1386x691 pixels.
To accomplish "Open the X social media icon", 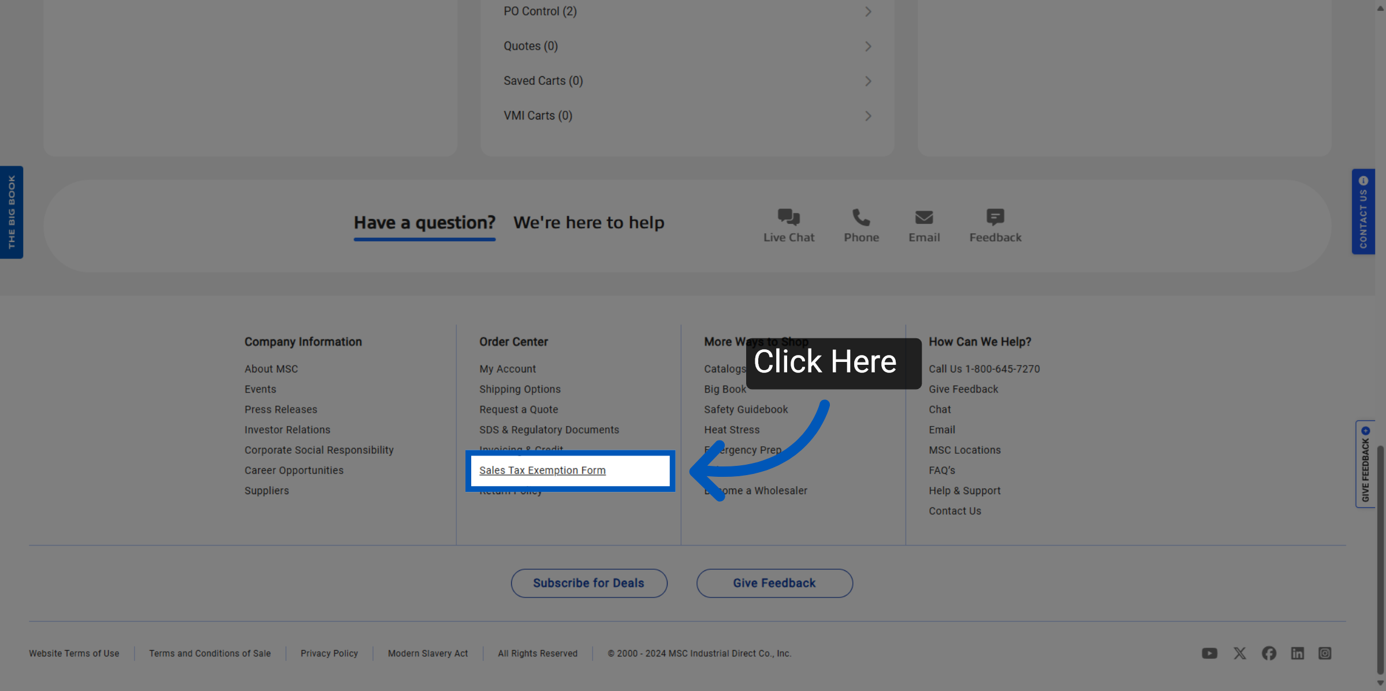I will tap(1239, 653).
